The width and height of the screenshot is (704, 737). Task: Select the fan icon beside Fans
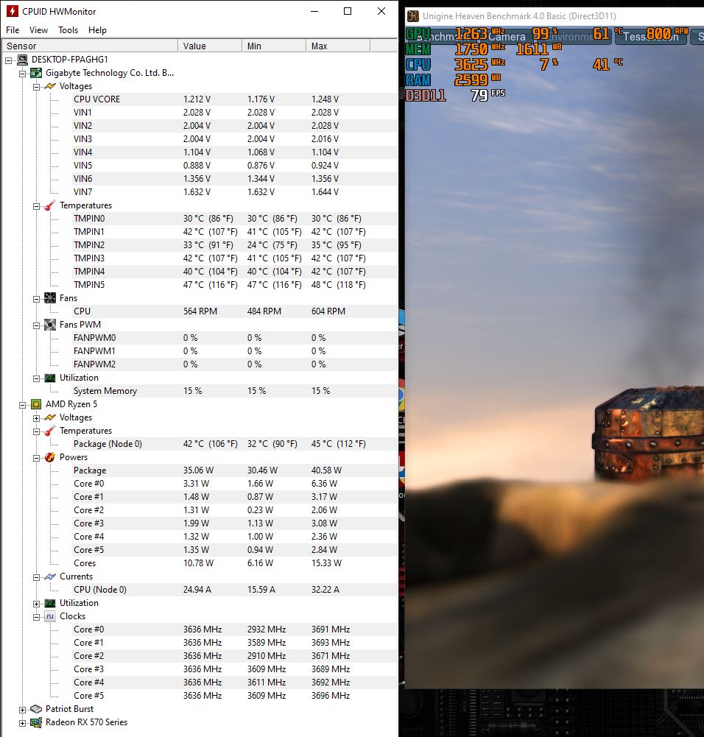click(49, 297)
